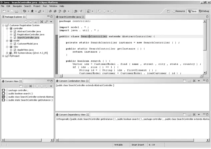Image resolution: width=211 pixels, height=149 pixels.
Task: Click the list-page icon in Concern View toolbar
Action: coord(26,86)
